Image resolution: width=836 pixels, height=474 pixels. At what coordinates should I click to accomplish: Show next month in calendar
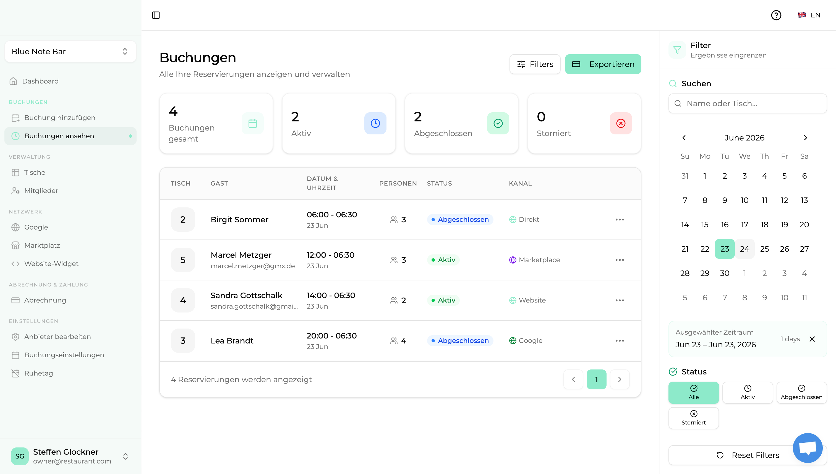coord(805,138)
